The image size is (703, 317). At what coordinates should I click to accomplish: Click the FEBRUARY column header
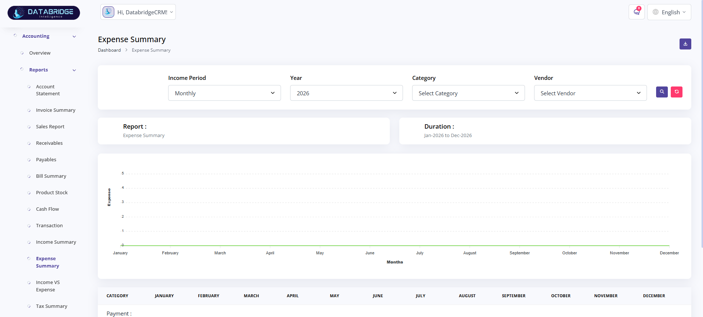click(x=208, y=296)
